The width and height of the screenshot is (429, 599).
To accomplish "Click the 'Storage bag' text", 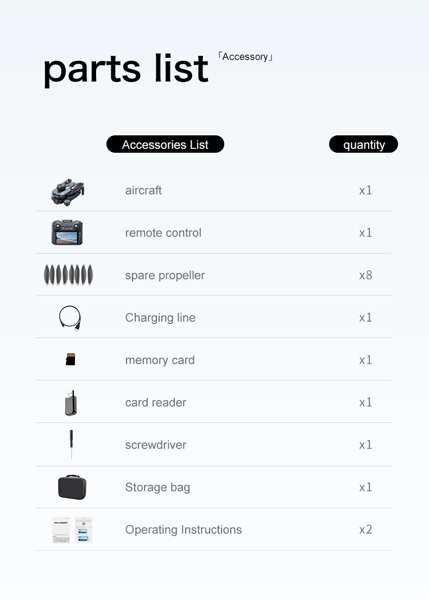I will [157, 487].
